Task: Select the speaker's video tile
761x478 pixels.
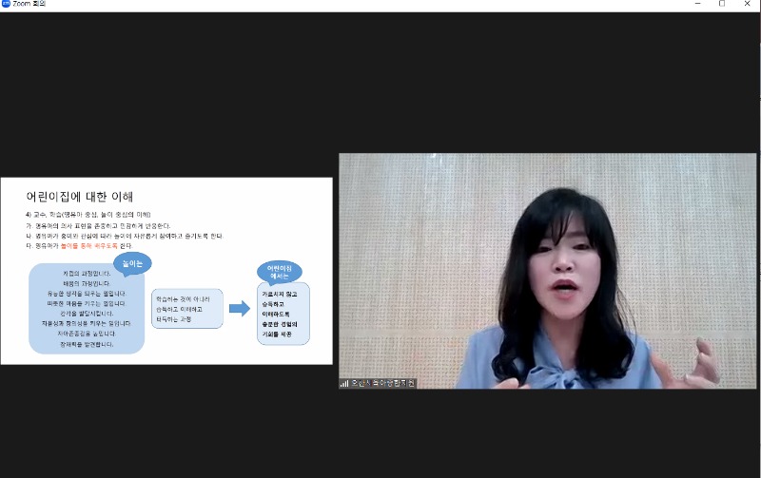Action: (x=547, y=271)
